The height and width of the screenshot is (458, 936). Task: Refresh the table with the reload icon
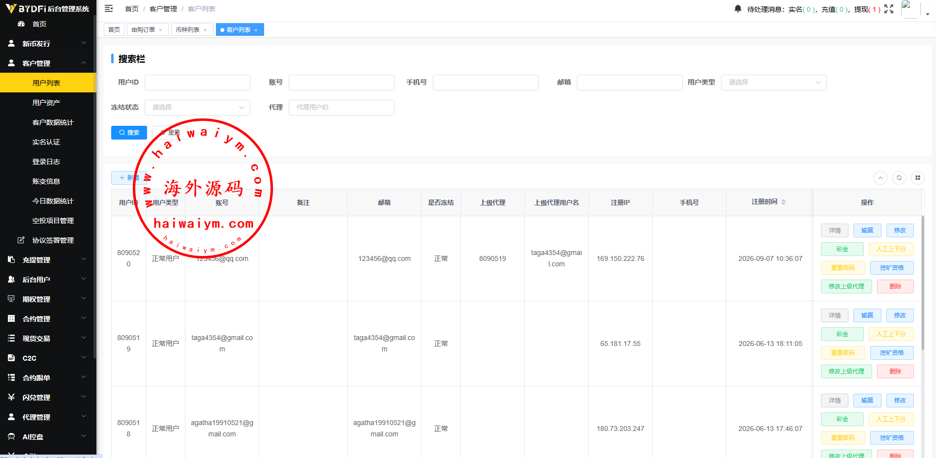[899, 178]
